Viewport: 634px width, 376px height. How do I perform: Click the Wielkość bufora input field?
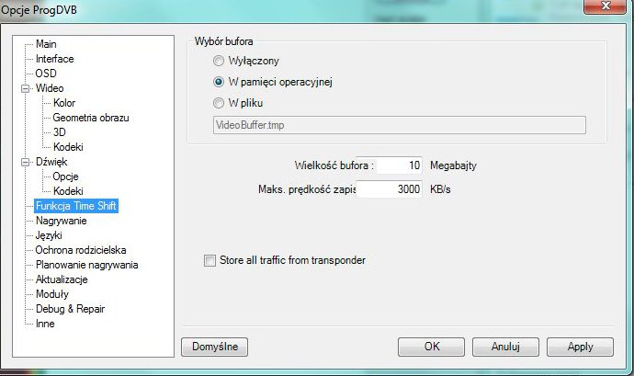click(400, 165)
